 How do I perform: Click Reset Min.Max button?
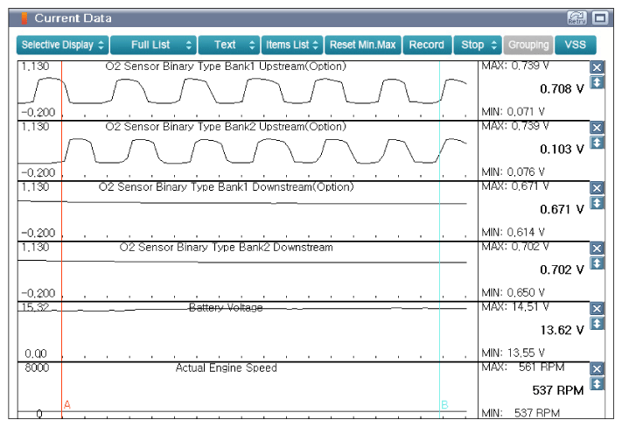[363, 45]
